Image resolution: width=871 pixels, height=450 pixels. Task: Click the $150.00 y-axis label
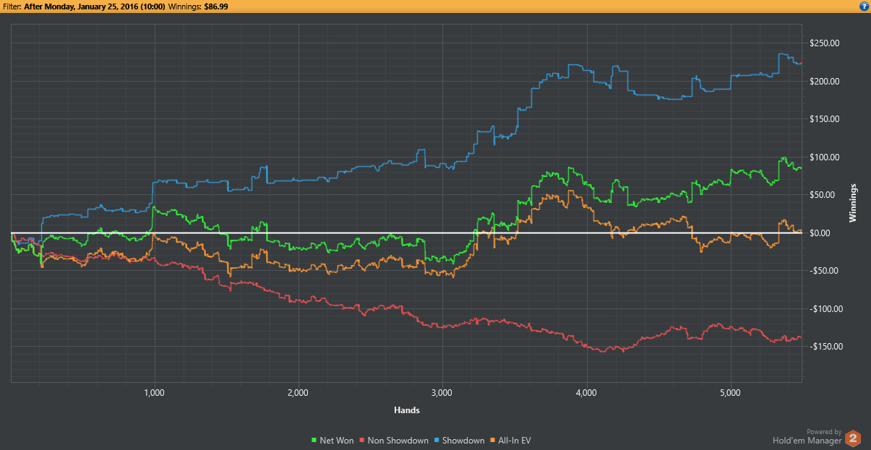[824, 119]
